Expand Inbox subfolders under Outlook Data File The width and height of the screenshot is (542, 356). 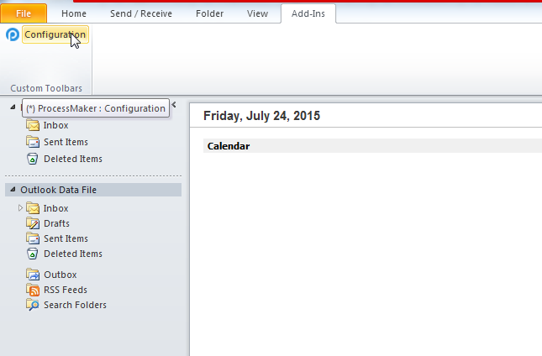tap(21, 208)
